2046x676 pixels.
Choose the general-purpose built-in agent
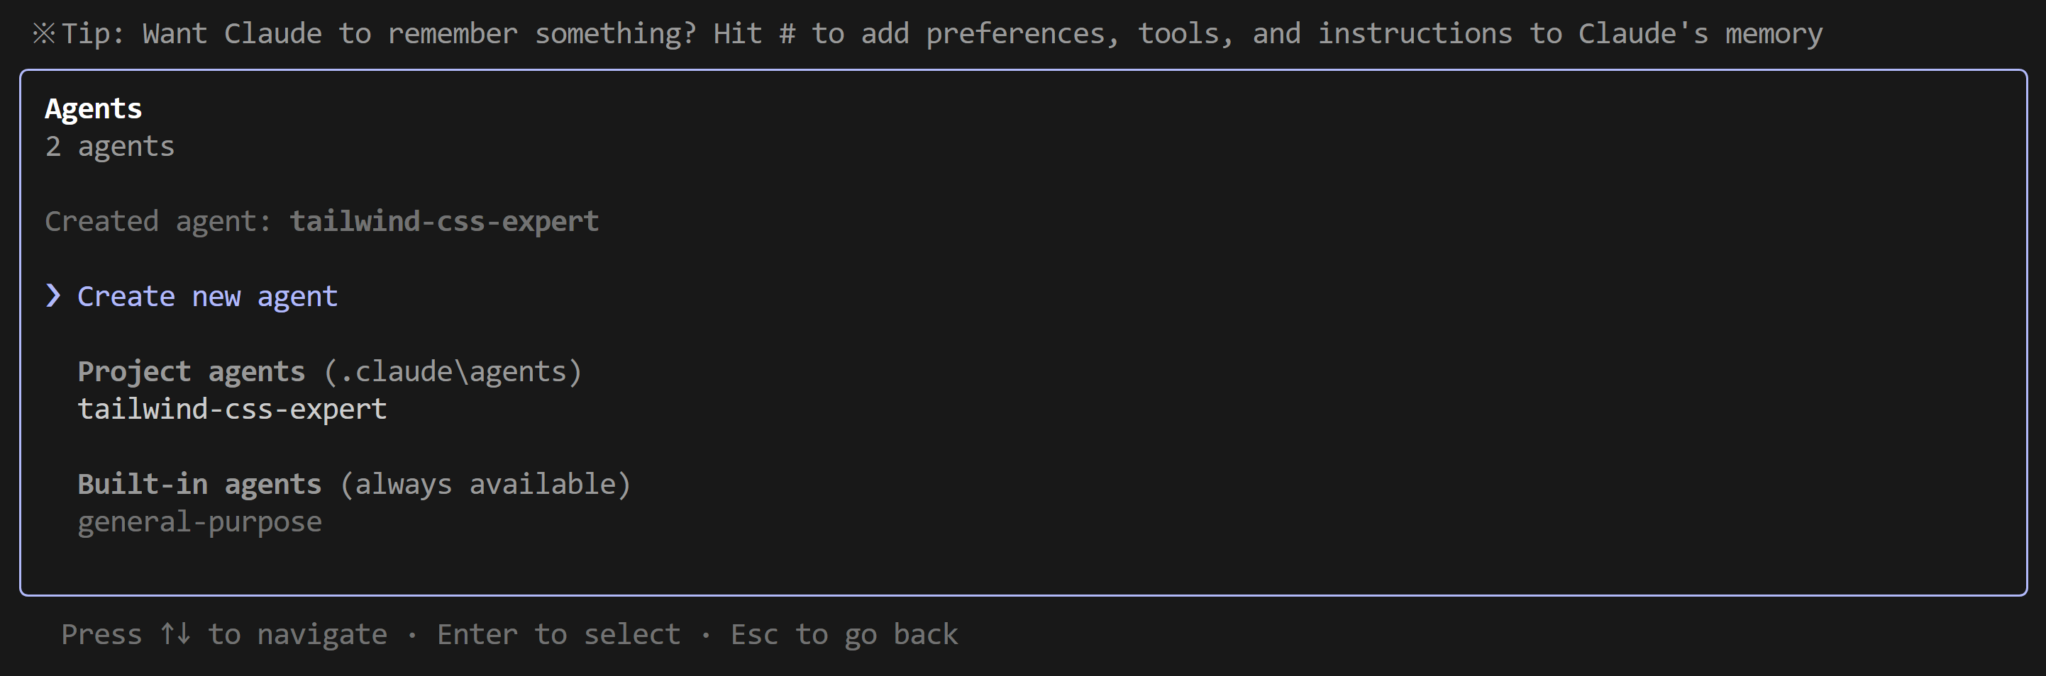coord(199,522)
